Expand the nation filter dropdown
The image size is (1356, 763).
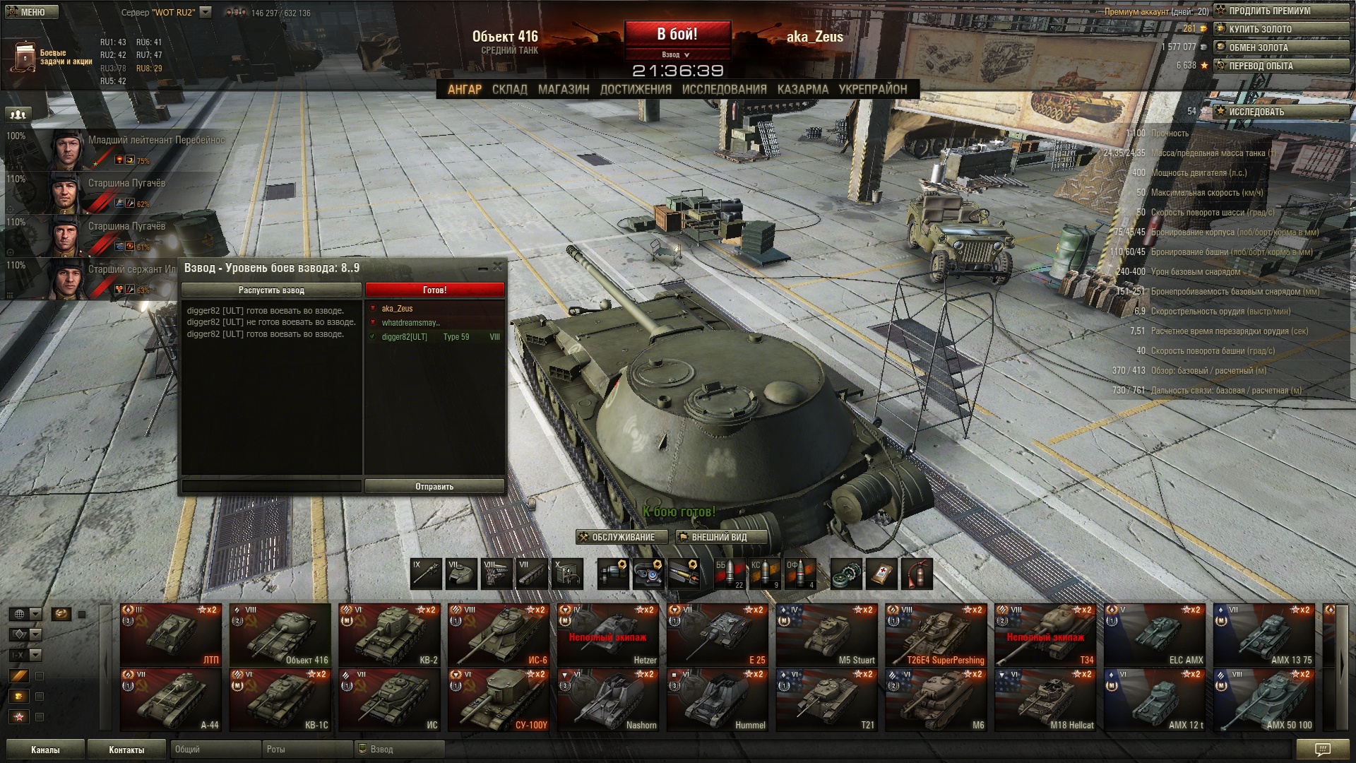(25, 614)
